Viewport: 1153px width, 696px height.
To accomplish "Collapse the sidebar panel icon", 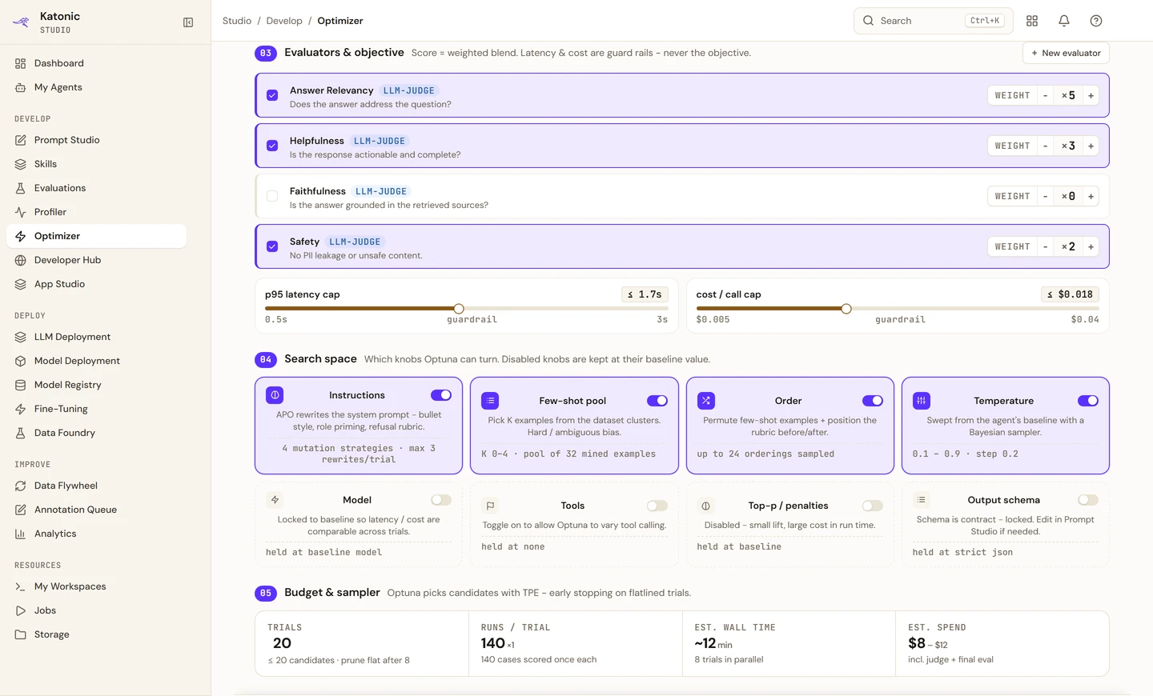I will point(188,22).
